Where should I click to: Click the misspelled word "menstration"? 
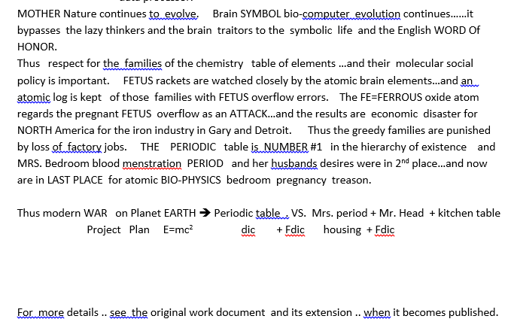click(x=152, y=163)
